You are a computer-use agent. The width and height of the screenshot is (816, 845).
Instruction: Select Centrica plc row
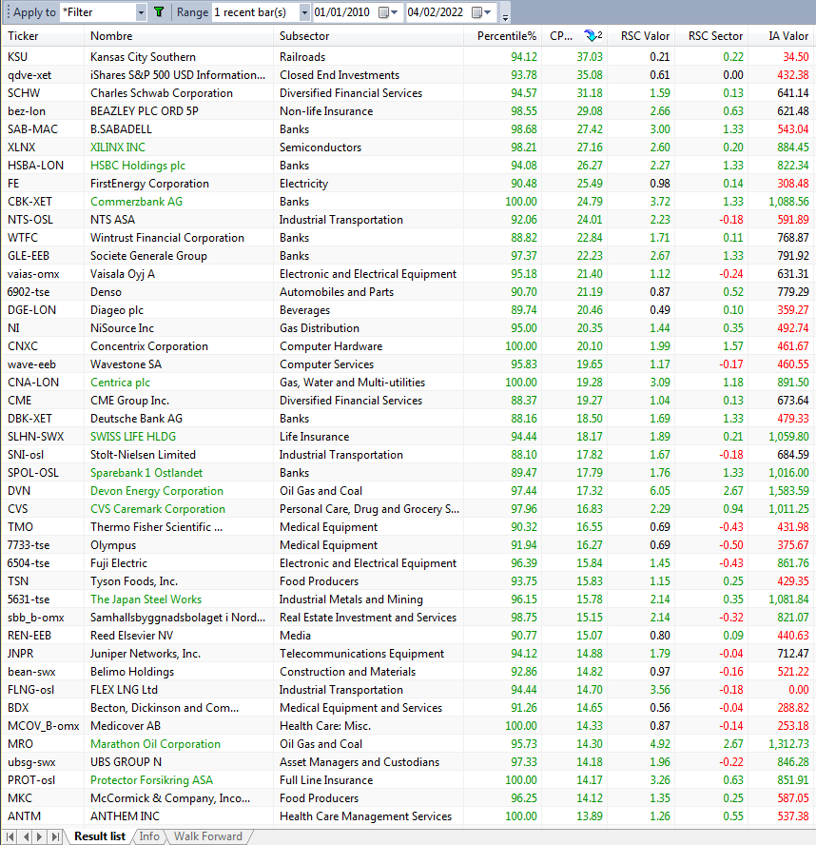pyautogui.click(x=408, y=383)
